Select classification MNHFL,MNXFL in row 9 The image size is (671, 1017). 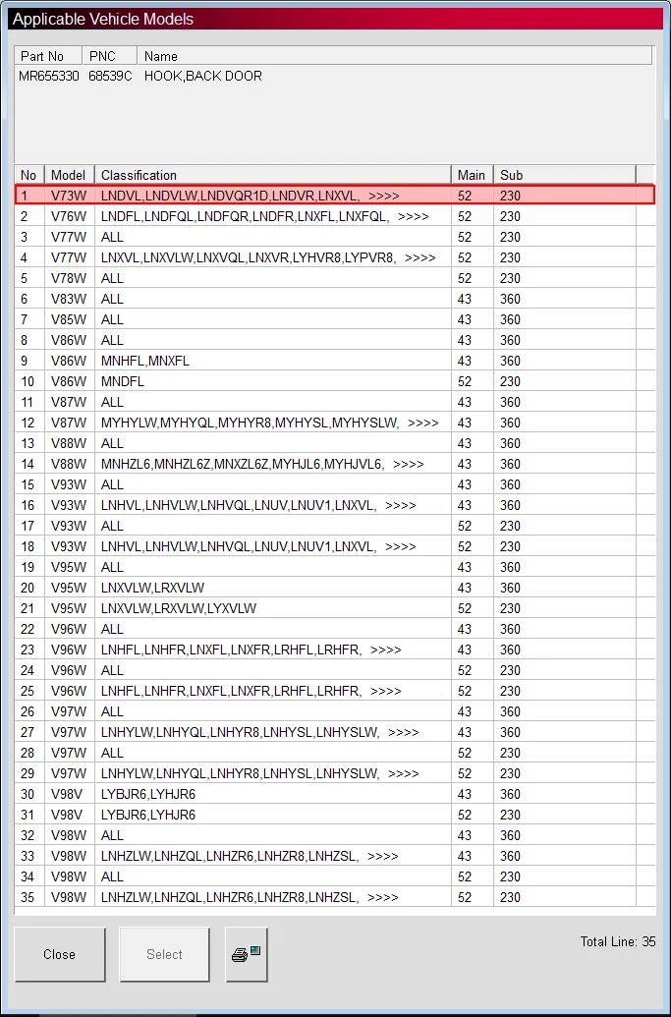click(145, 361)
